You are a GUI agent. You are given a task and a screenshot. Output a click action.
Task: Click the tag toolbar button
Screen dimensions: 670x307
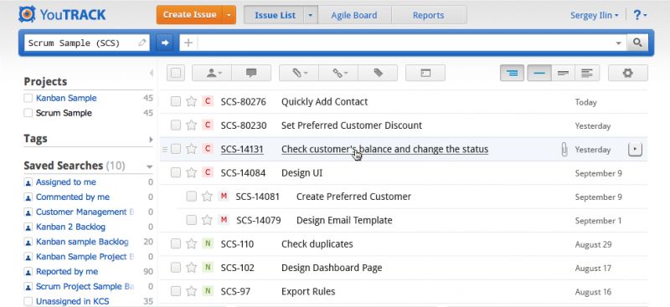(378, 73)
